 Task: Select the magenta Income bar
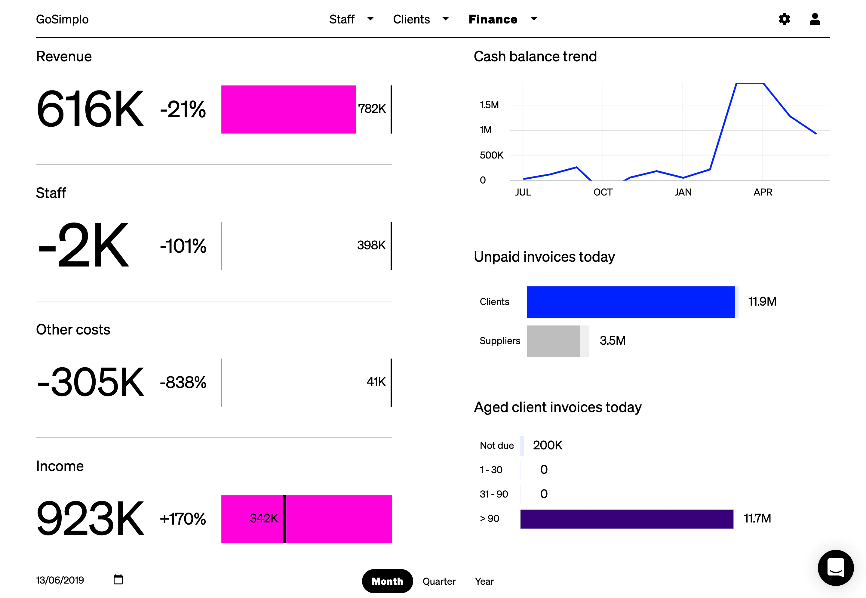pyautogui.click(x=306, y=519)
